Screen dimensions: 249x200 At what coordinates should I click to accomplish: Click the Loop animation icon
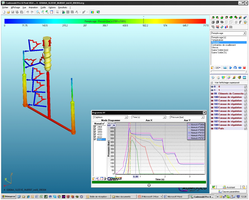pyautogui.click(x=235, y=68)
